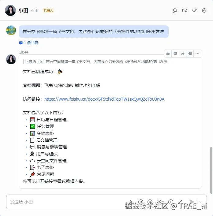Click the 常见问题 list item
The height and width of the screenshot is (216, 213).
(x=42, y=174)
